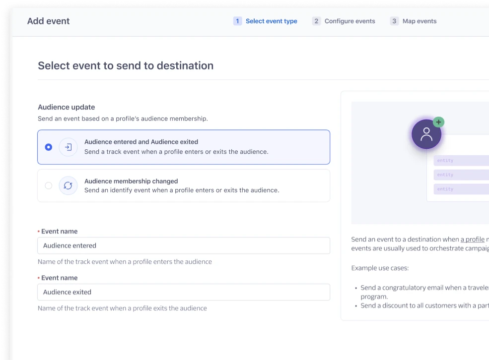Click the 'Send a congratulatory email' bullet

point(424,292)
